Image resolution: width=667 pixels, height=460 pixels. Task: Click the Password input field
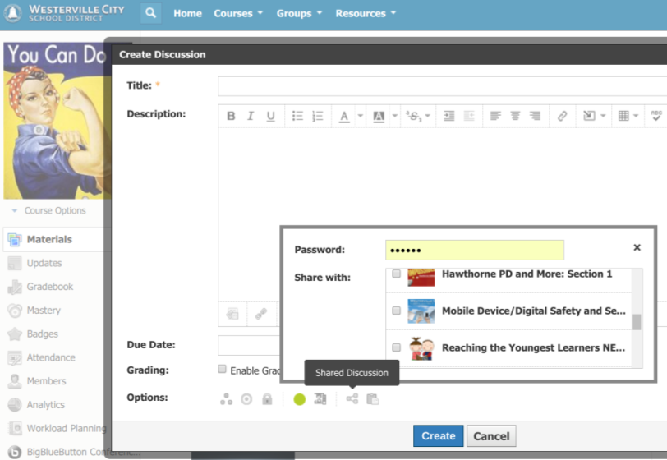click(475, 250)
